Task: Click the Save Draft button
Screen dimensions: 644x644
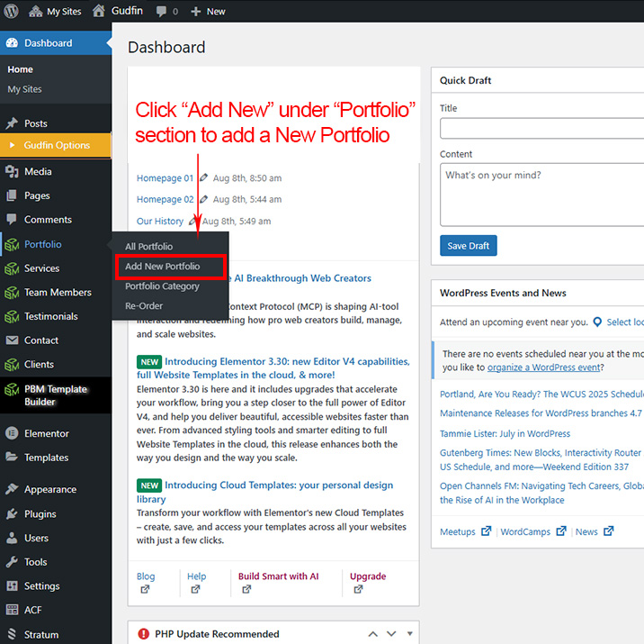Action: click(468, 246)
